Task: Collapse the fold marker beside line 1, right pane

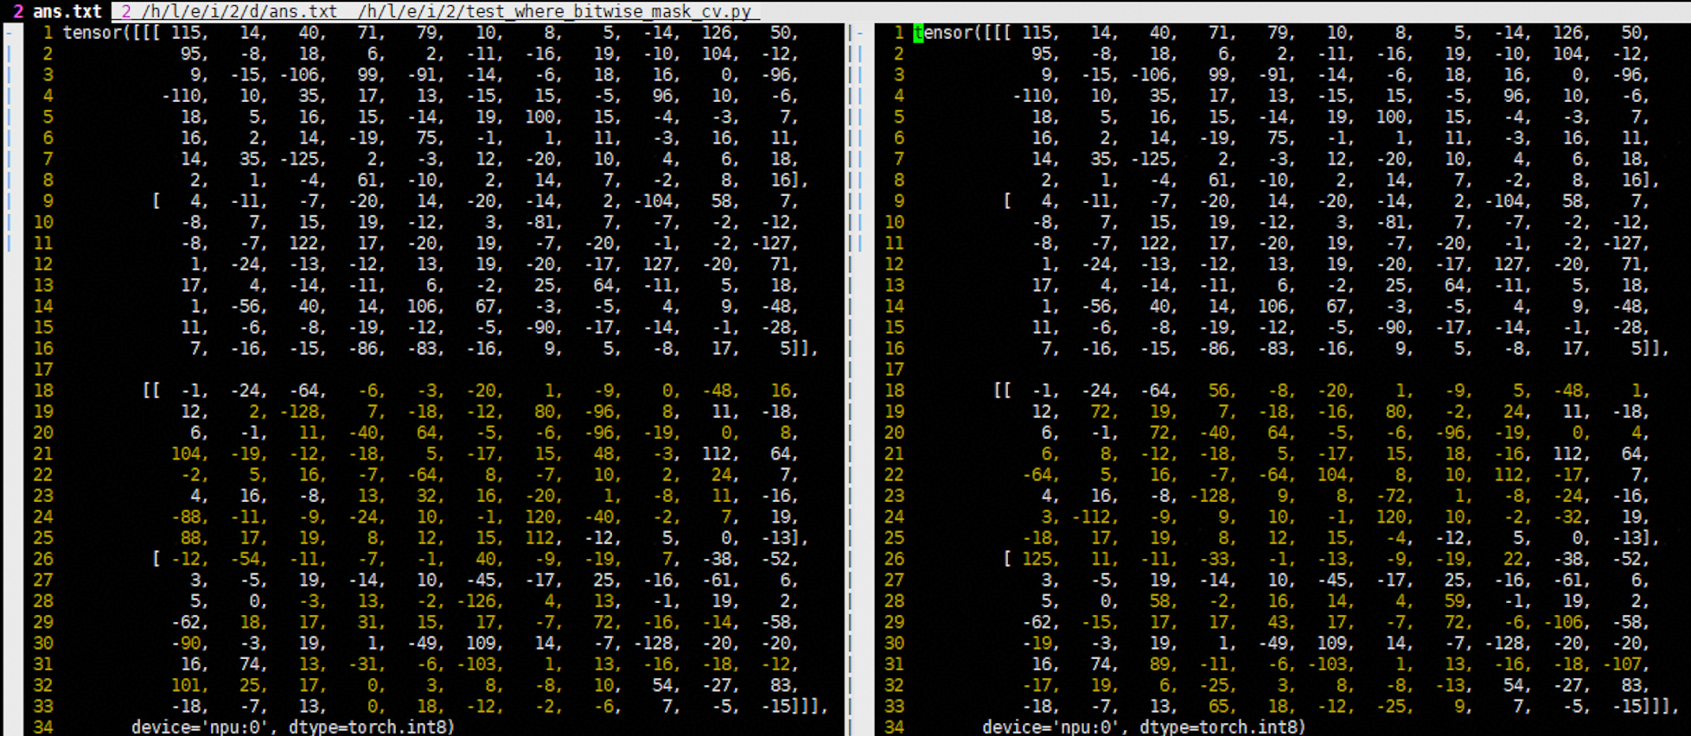Action: (859, 33)
